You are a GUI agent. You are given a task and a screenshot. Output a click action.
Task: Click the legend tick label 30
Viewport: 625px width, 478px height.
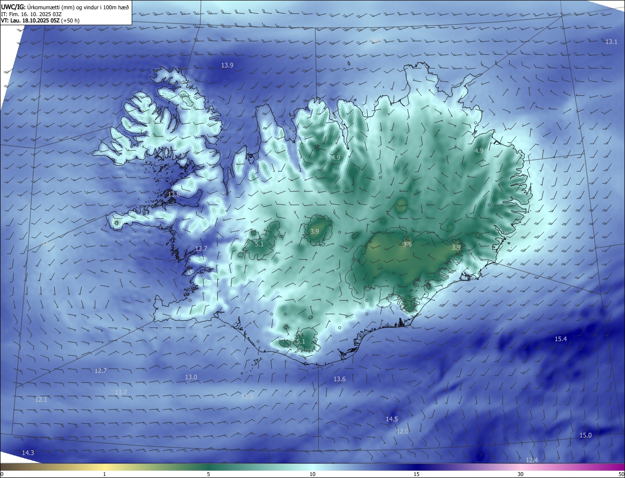coord(521,474)
